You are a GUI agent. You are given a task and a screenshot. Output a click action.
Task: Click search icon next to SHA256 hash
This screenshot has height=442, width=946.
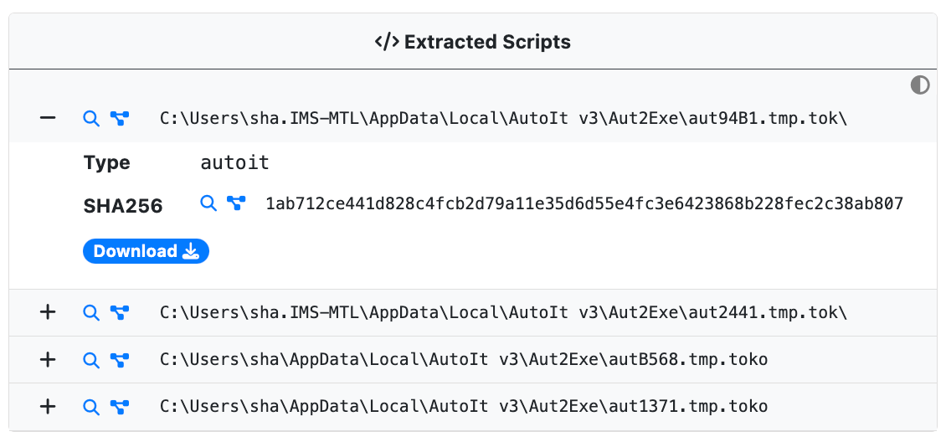pyautogui.click(x=208, y=203)
